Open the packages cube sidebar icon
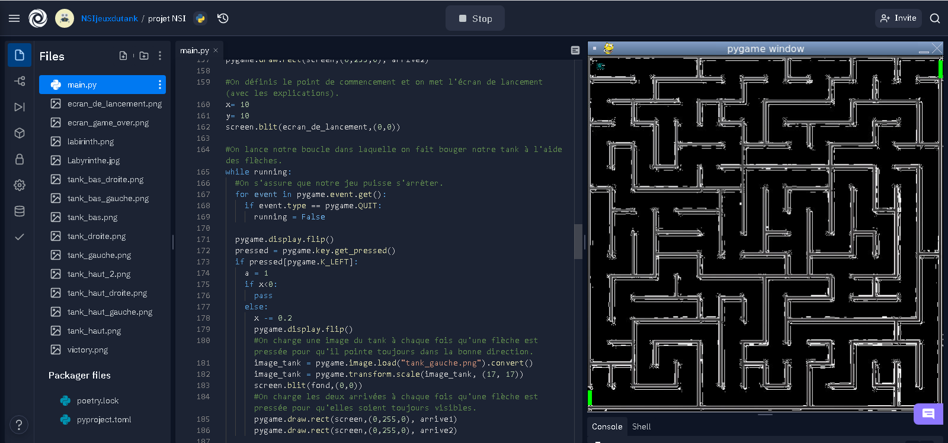Screen dimensions: 948x443 pyautogui.click(x=20, y=133)
